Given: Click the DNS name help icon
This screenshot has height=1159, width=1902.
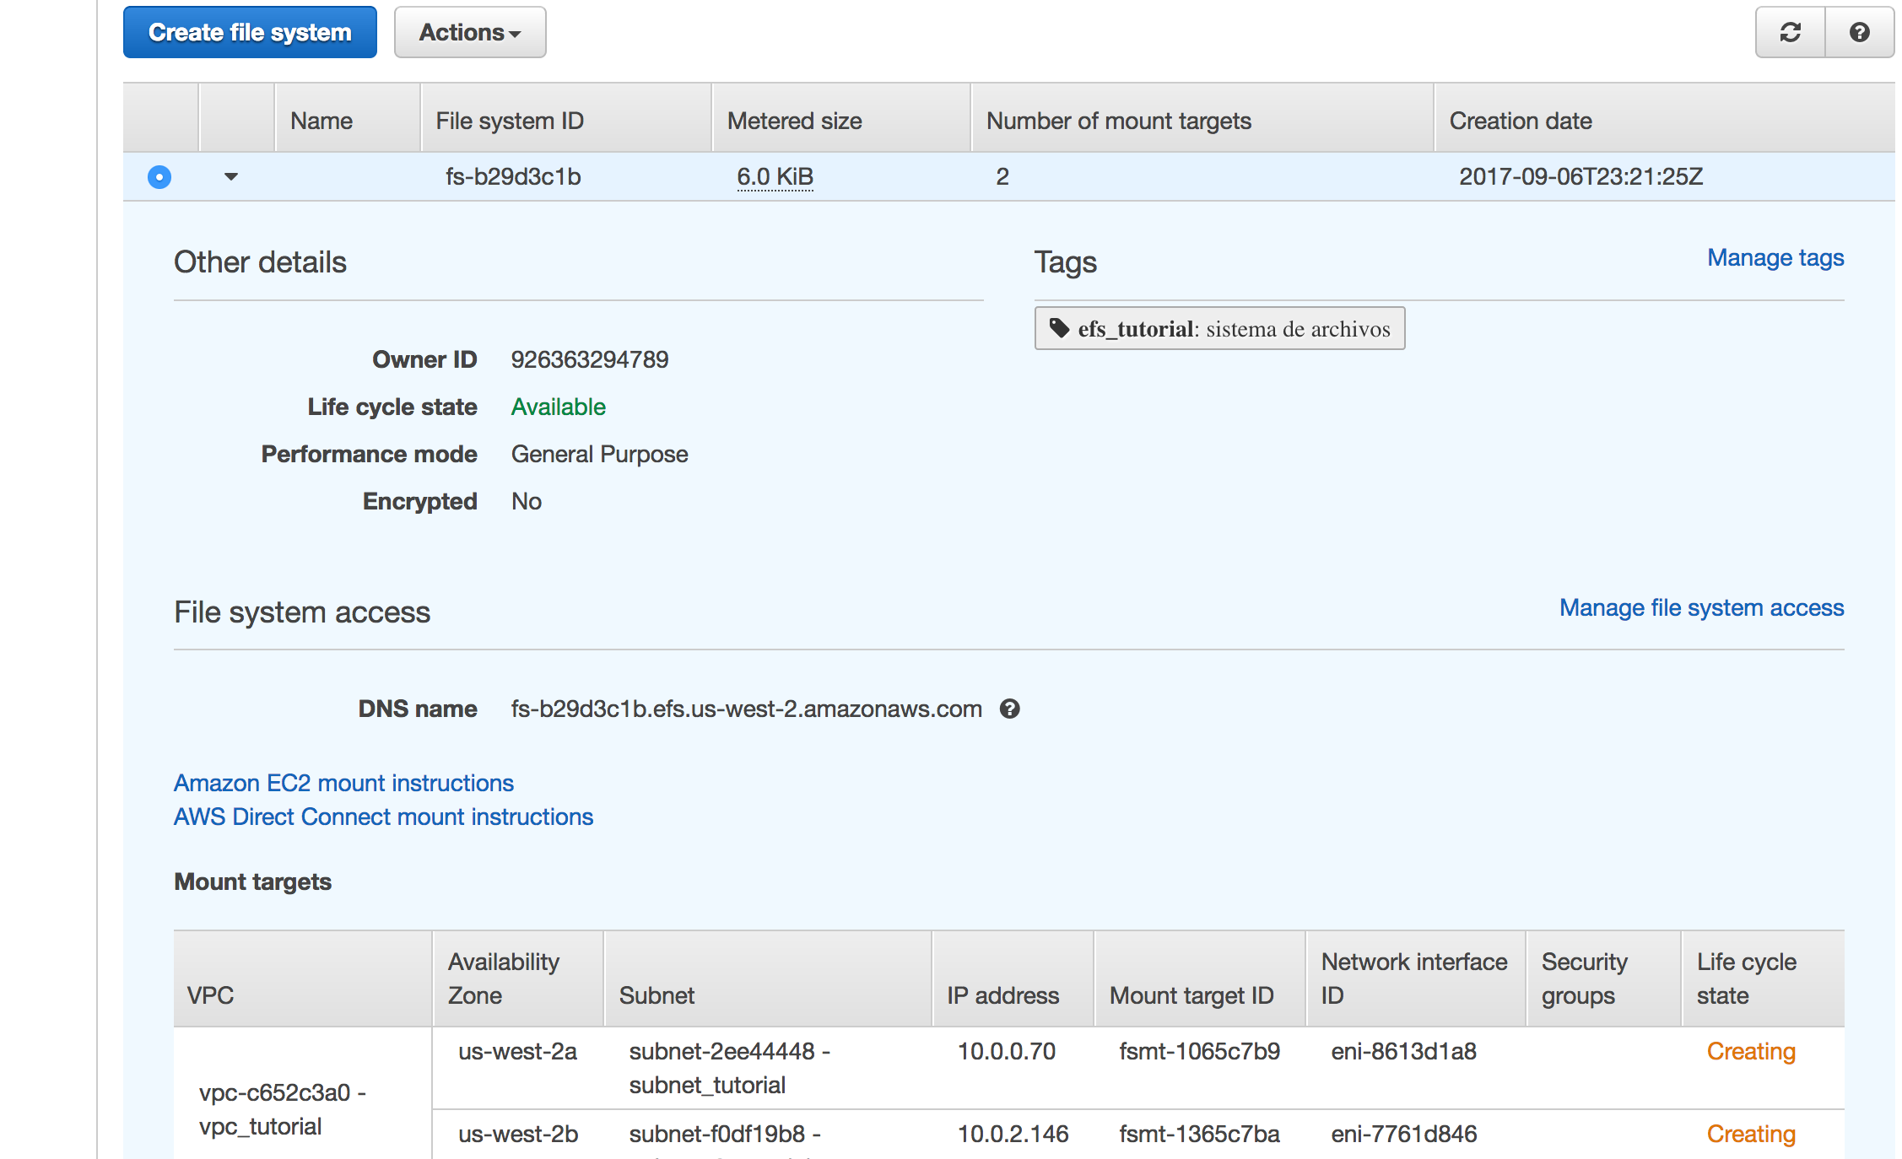Looking at the screenshot, I should tap(1009, 709).
